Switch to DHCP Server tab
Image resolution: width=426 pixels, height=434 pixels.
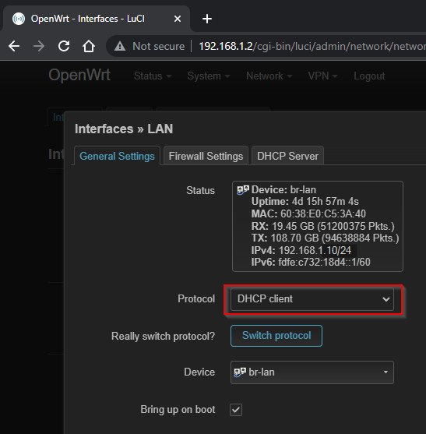tap(287, 156)
